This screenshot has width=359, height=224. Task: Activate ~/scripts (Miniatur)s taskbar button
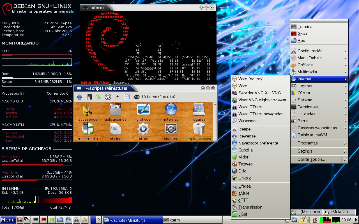click(133, 220)
